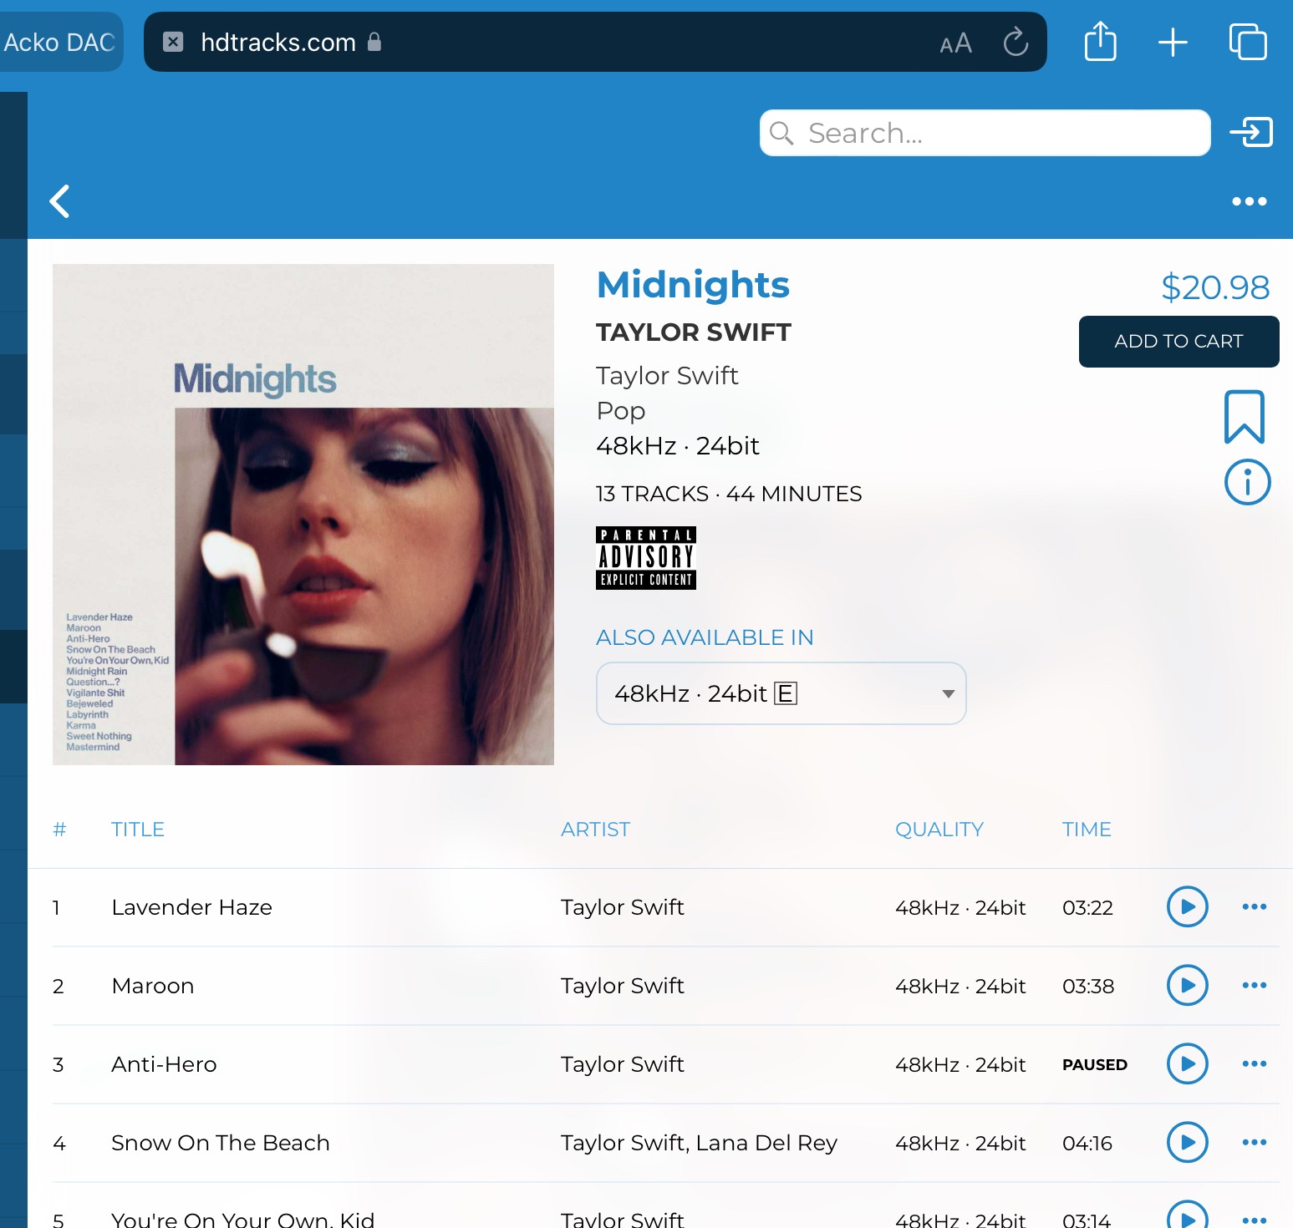The width and height of the screenshot is (1293, 1228).
Task: Select the Lavender Haze track title
Action: tap(191, 907)
